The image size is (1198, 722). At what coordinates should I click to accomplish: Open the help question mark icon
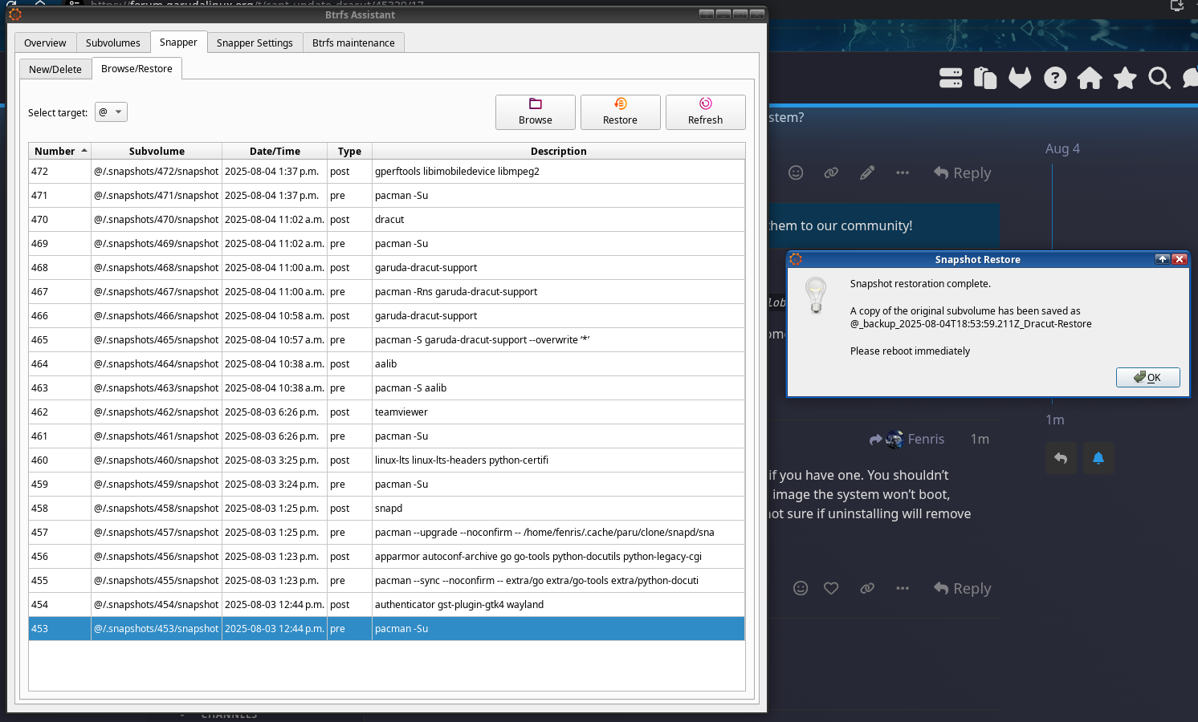[x=1055, y=78]
